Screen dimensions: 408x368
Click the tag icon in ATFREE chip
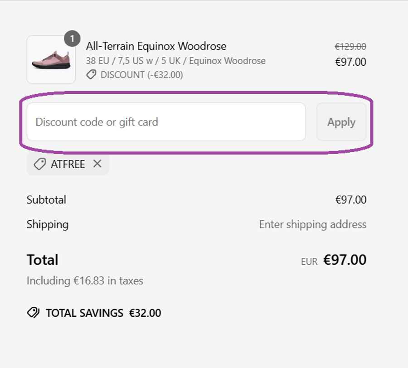click(39, 164)
